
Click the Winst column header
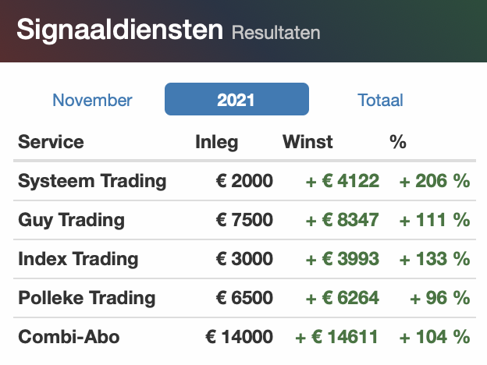point(307,142)
